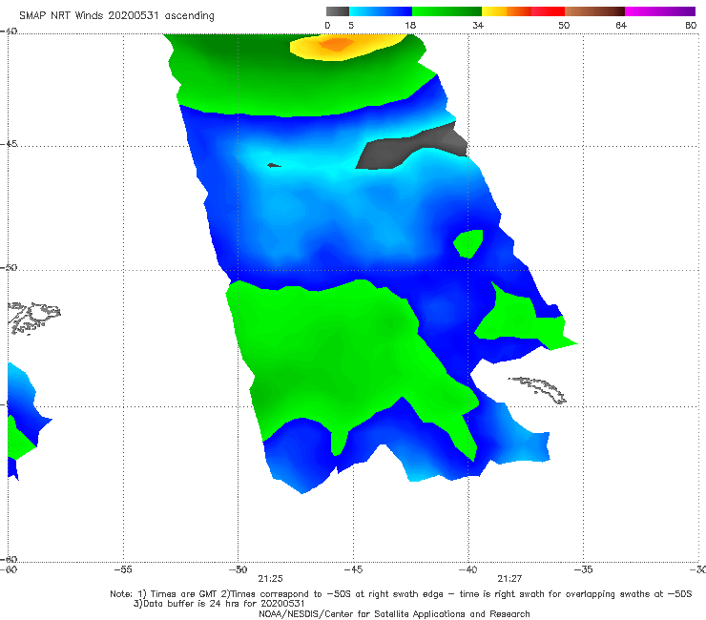
Task: Click the brown segment of the color scale
Action: click(x=594, y=11)
